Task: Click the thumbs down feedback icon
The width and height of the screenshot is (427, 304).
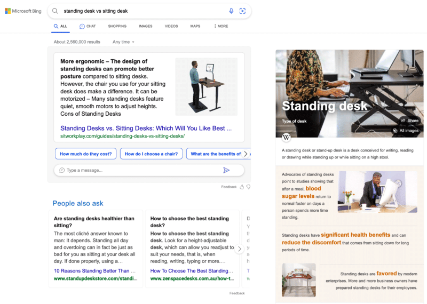Action: click(248, 187)
